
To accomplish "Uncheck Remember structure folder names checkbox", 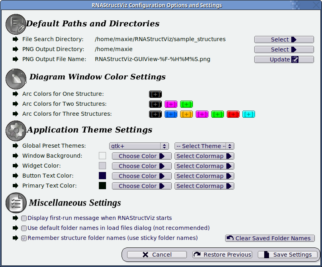I will coord(24,238).
